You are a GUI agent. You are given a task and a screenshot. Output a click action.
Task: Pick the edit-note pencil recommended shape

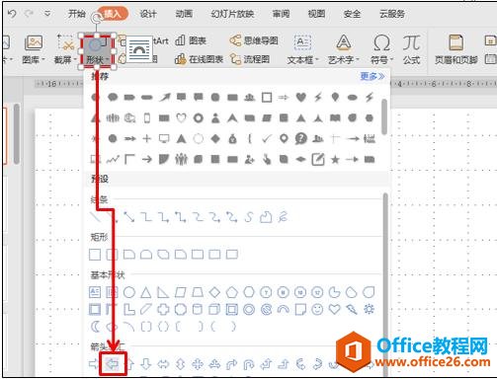(318, 160)
